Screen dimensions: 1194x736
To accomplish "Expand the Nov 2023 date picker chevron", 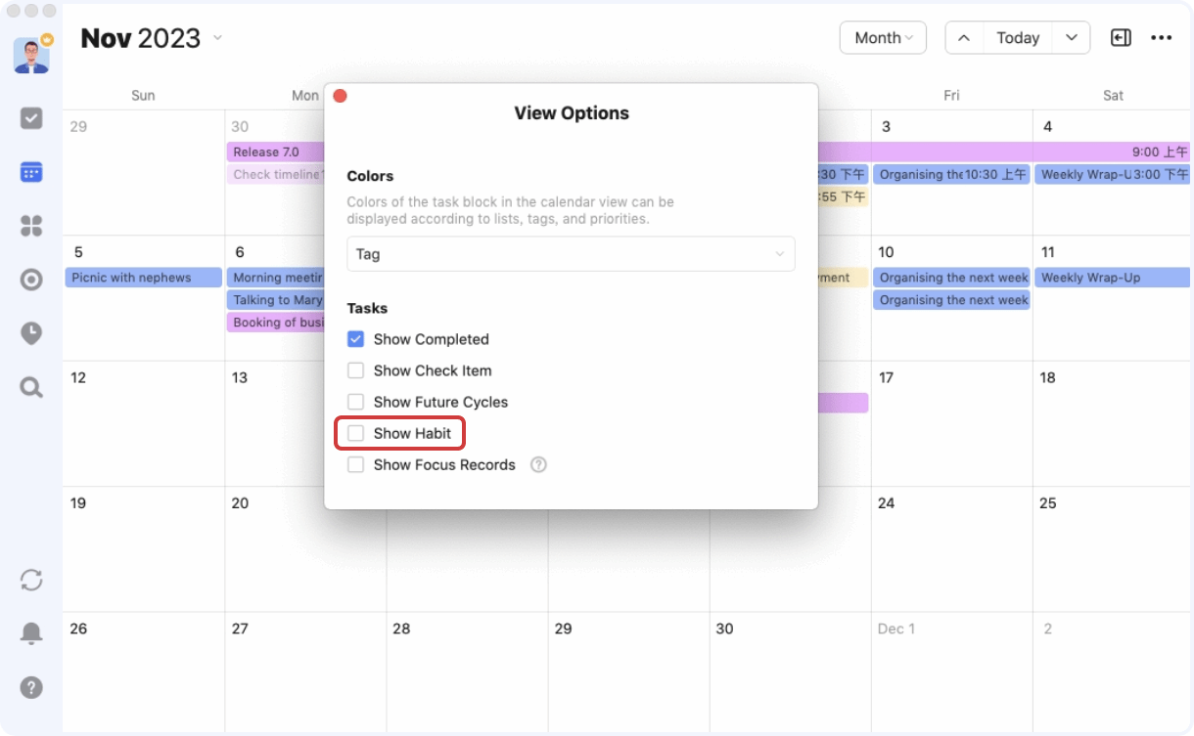I will [x=216, y=38].
